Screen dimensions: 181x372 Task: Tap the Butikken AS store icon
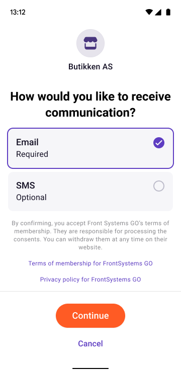pyautogui.click(x=90, y=43)
